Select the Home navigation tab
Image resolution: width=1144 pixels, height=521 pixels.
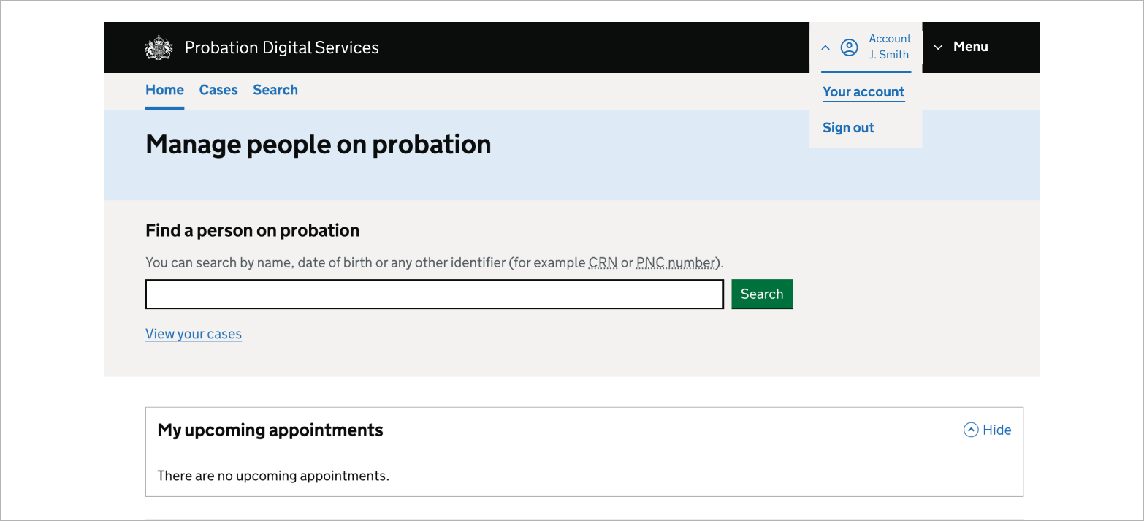pyautogui.click(x=164, y=89)
